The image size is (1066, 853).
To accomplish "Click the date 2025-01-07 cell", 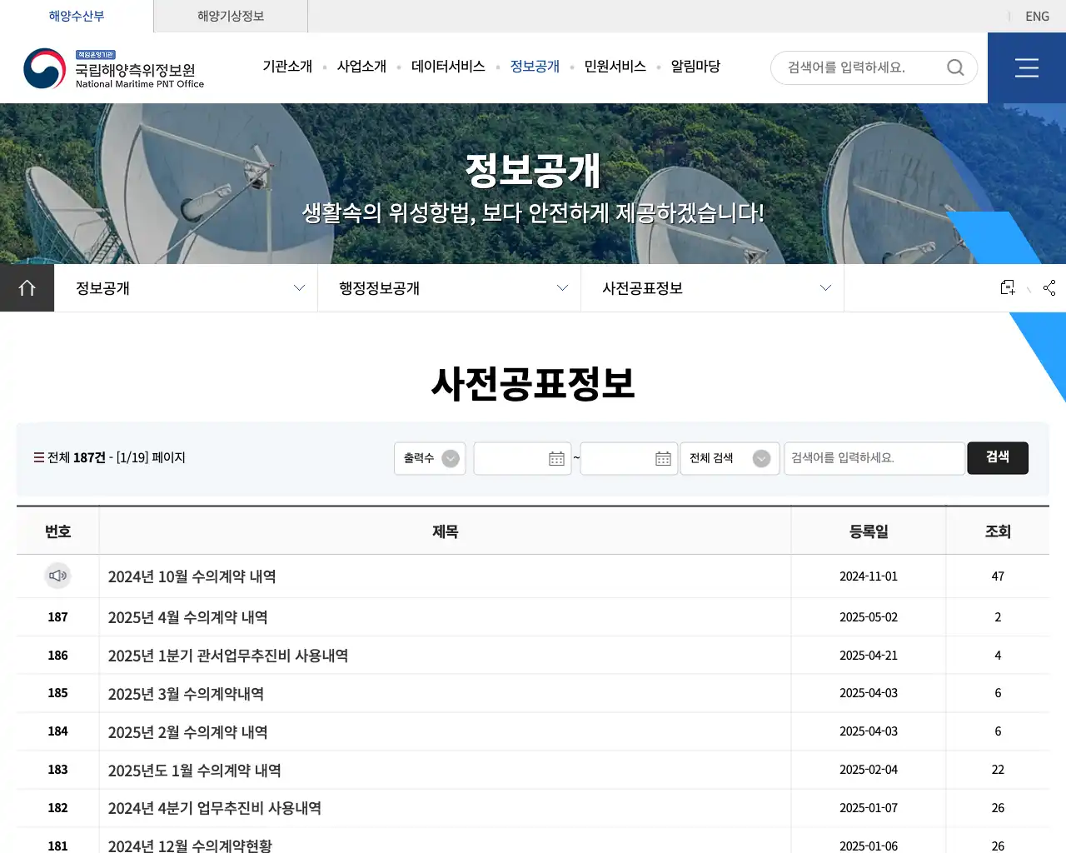I will [x=869, y=808].
